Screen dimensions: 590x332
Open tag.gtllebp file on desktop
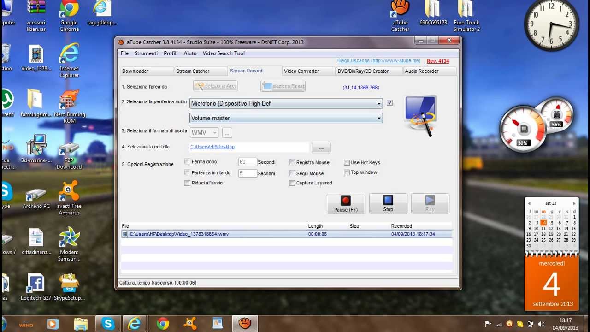point(102,13)
